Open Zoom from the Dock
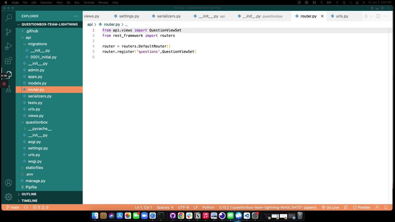The width and height of the screenshot is (395, 222). 144,216
